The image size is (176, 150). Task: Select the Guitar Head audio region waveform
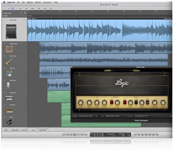click(x=100, y=30)
